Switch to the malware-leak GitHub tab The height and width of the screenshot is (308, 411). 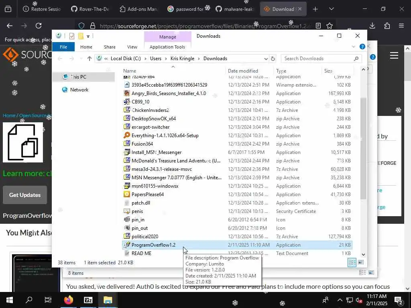(x=234, y=9)
